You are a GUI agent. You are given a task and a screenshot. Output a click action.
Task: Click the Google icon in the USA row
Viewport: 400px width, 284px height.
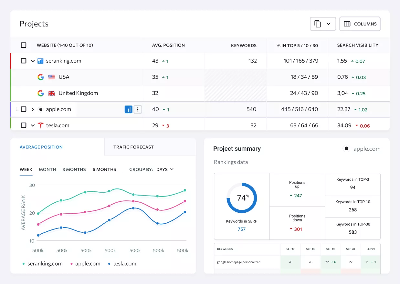41,77
